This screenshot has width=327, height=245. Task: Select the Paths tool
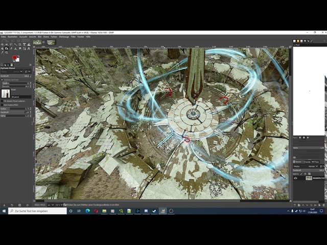click(25, 48)
